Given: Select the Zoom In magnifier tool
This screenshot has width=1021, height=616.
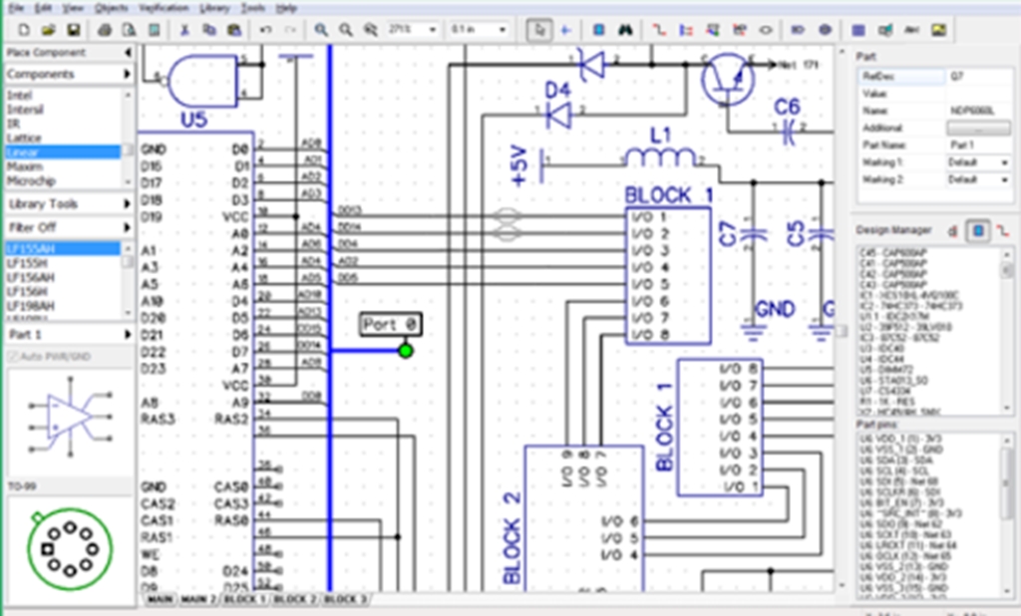Looking at the screenshot, I should pyautogui.click(x=321, y=29).
